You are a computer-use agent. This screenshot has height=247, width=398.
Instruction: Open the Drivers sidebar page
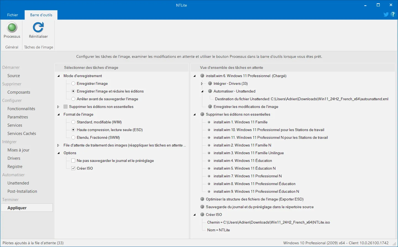(x=14, y=158)
